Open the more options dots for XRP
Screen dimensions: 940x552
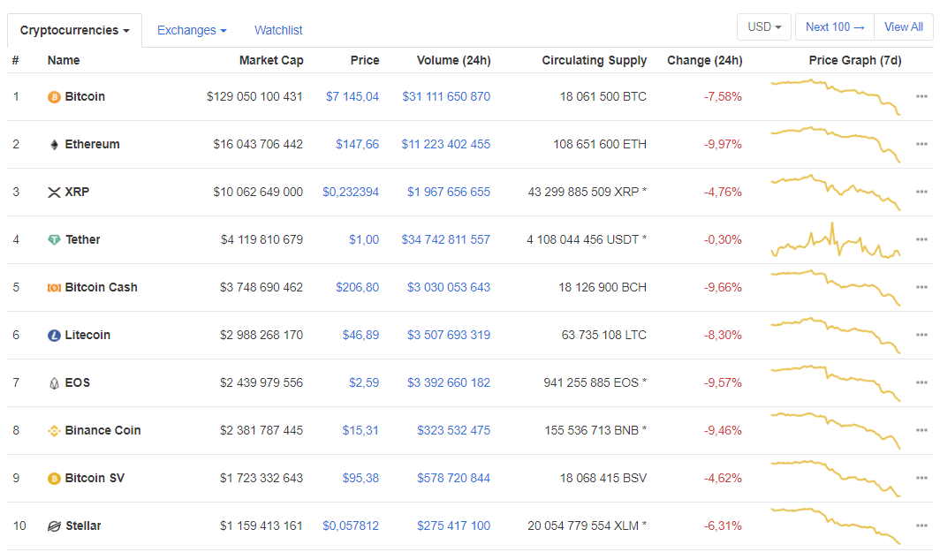921,192
